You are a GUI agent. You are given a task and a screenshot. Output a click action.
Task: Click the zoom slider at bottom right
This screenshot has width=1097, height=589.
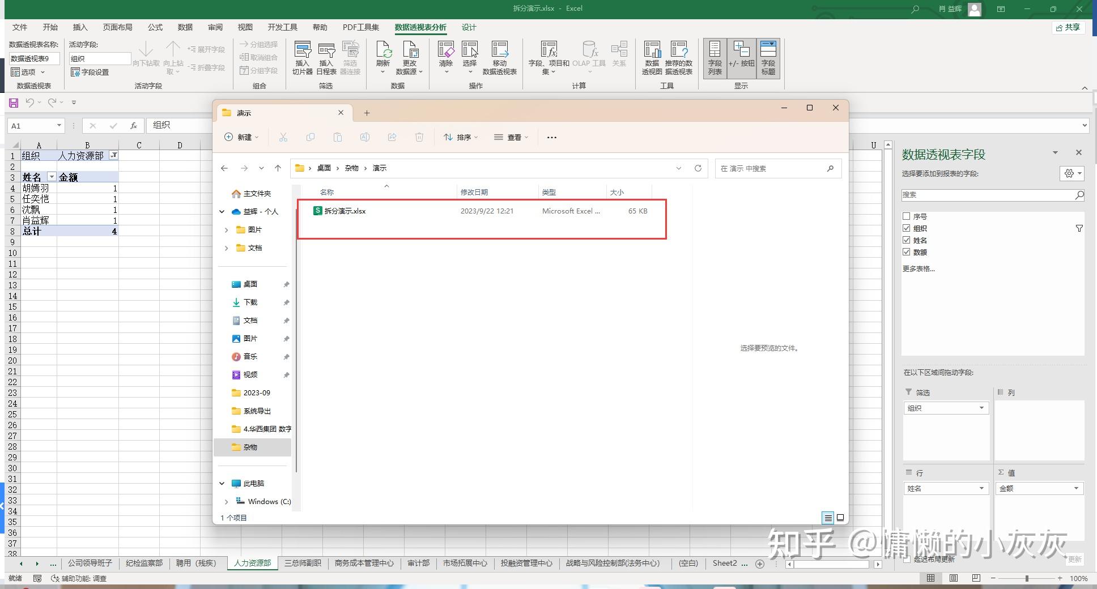click(1026, 579)
